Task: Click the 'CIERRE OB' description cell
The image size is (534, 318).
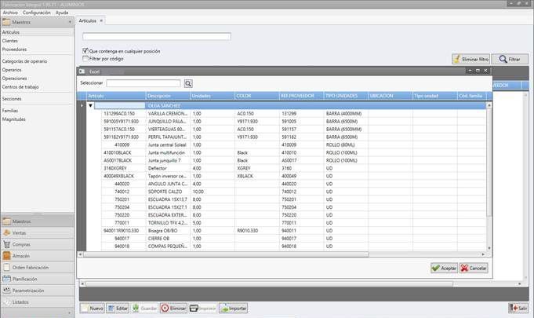Action: [x=168, y=239]
